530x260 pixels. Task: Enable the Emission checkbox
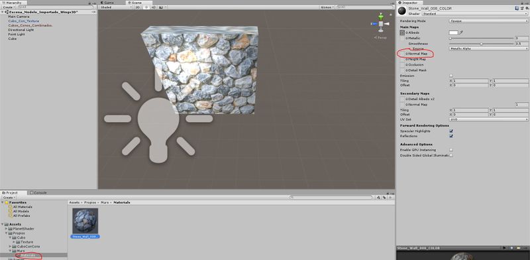coord(451,76)
